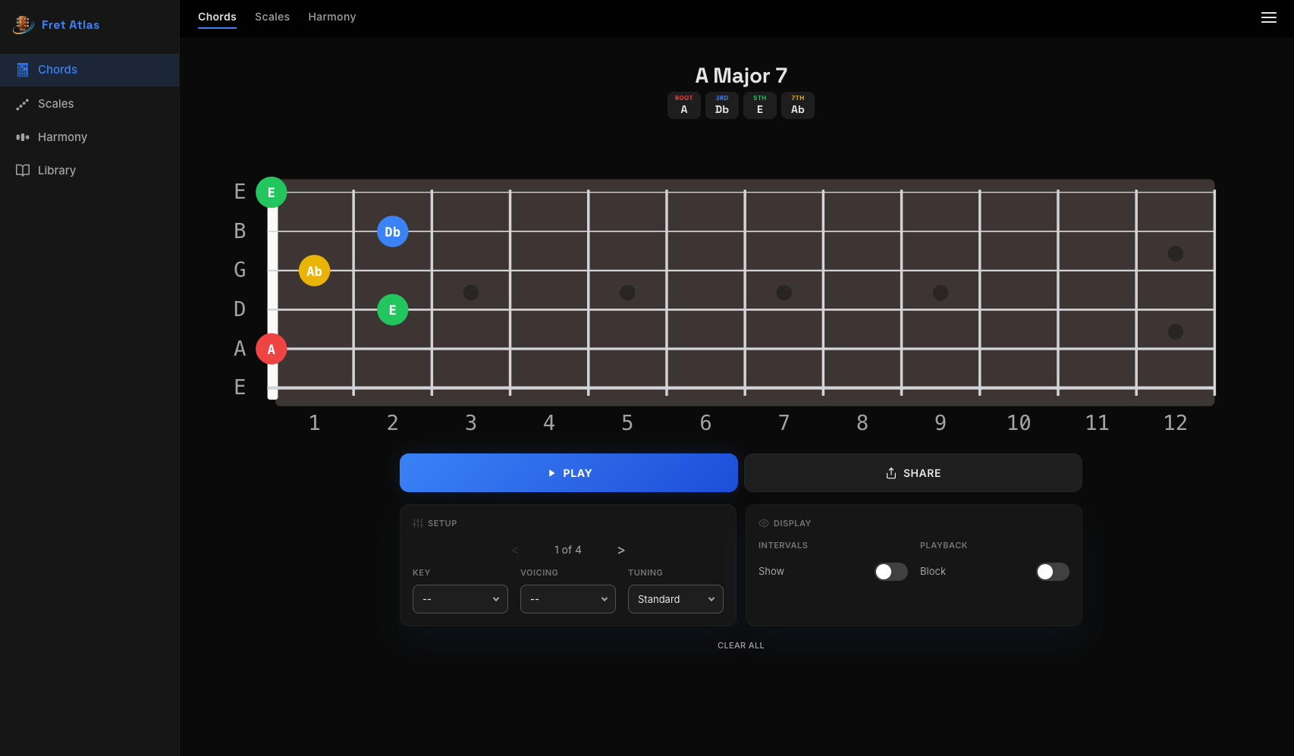Click the Clear All link
1294x756 pixels.
[740, 645]
